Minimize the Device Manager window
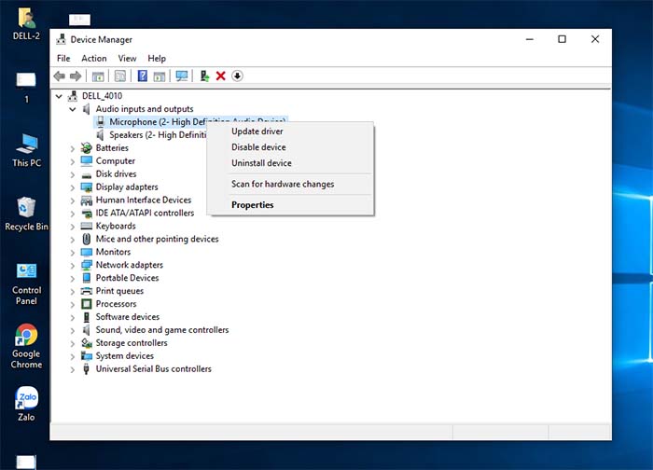 click(530, 39)
